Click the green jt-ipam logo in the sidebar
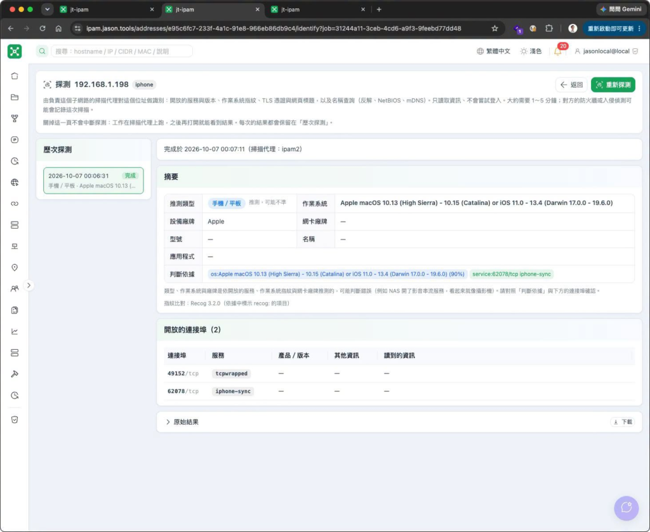 [x=15, y=51]
